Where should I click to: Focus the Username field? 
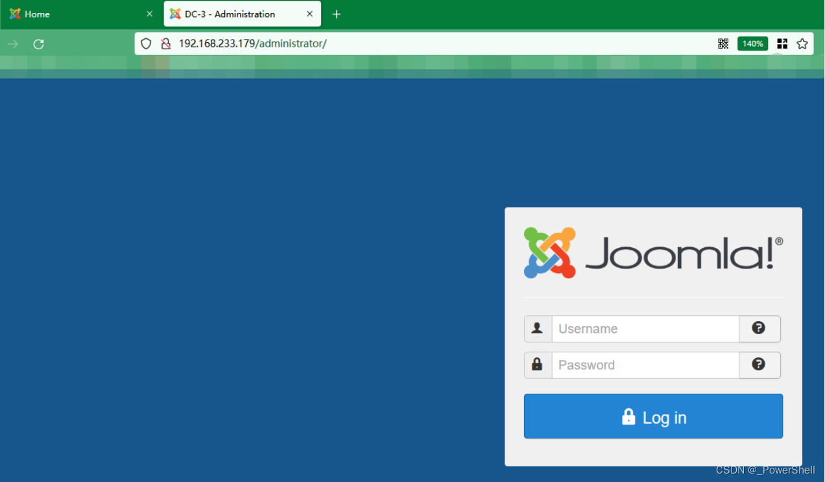click(645, 329)
